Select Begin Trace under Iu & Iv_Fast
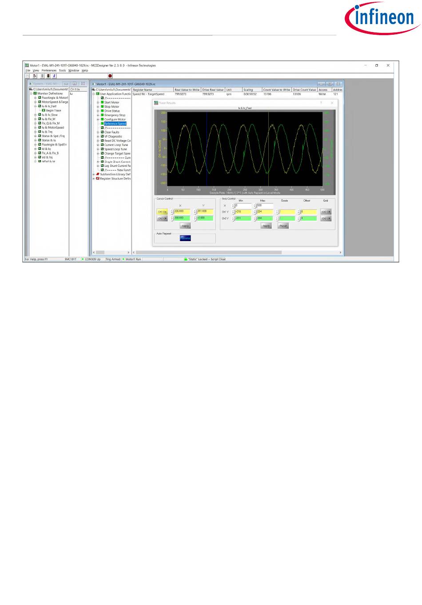Viewport: 422px width, 605px height. 54,110
